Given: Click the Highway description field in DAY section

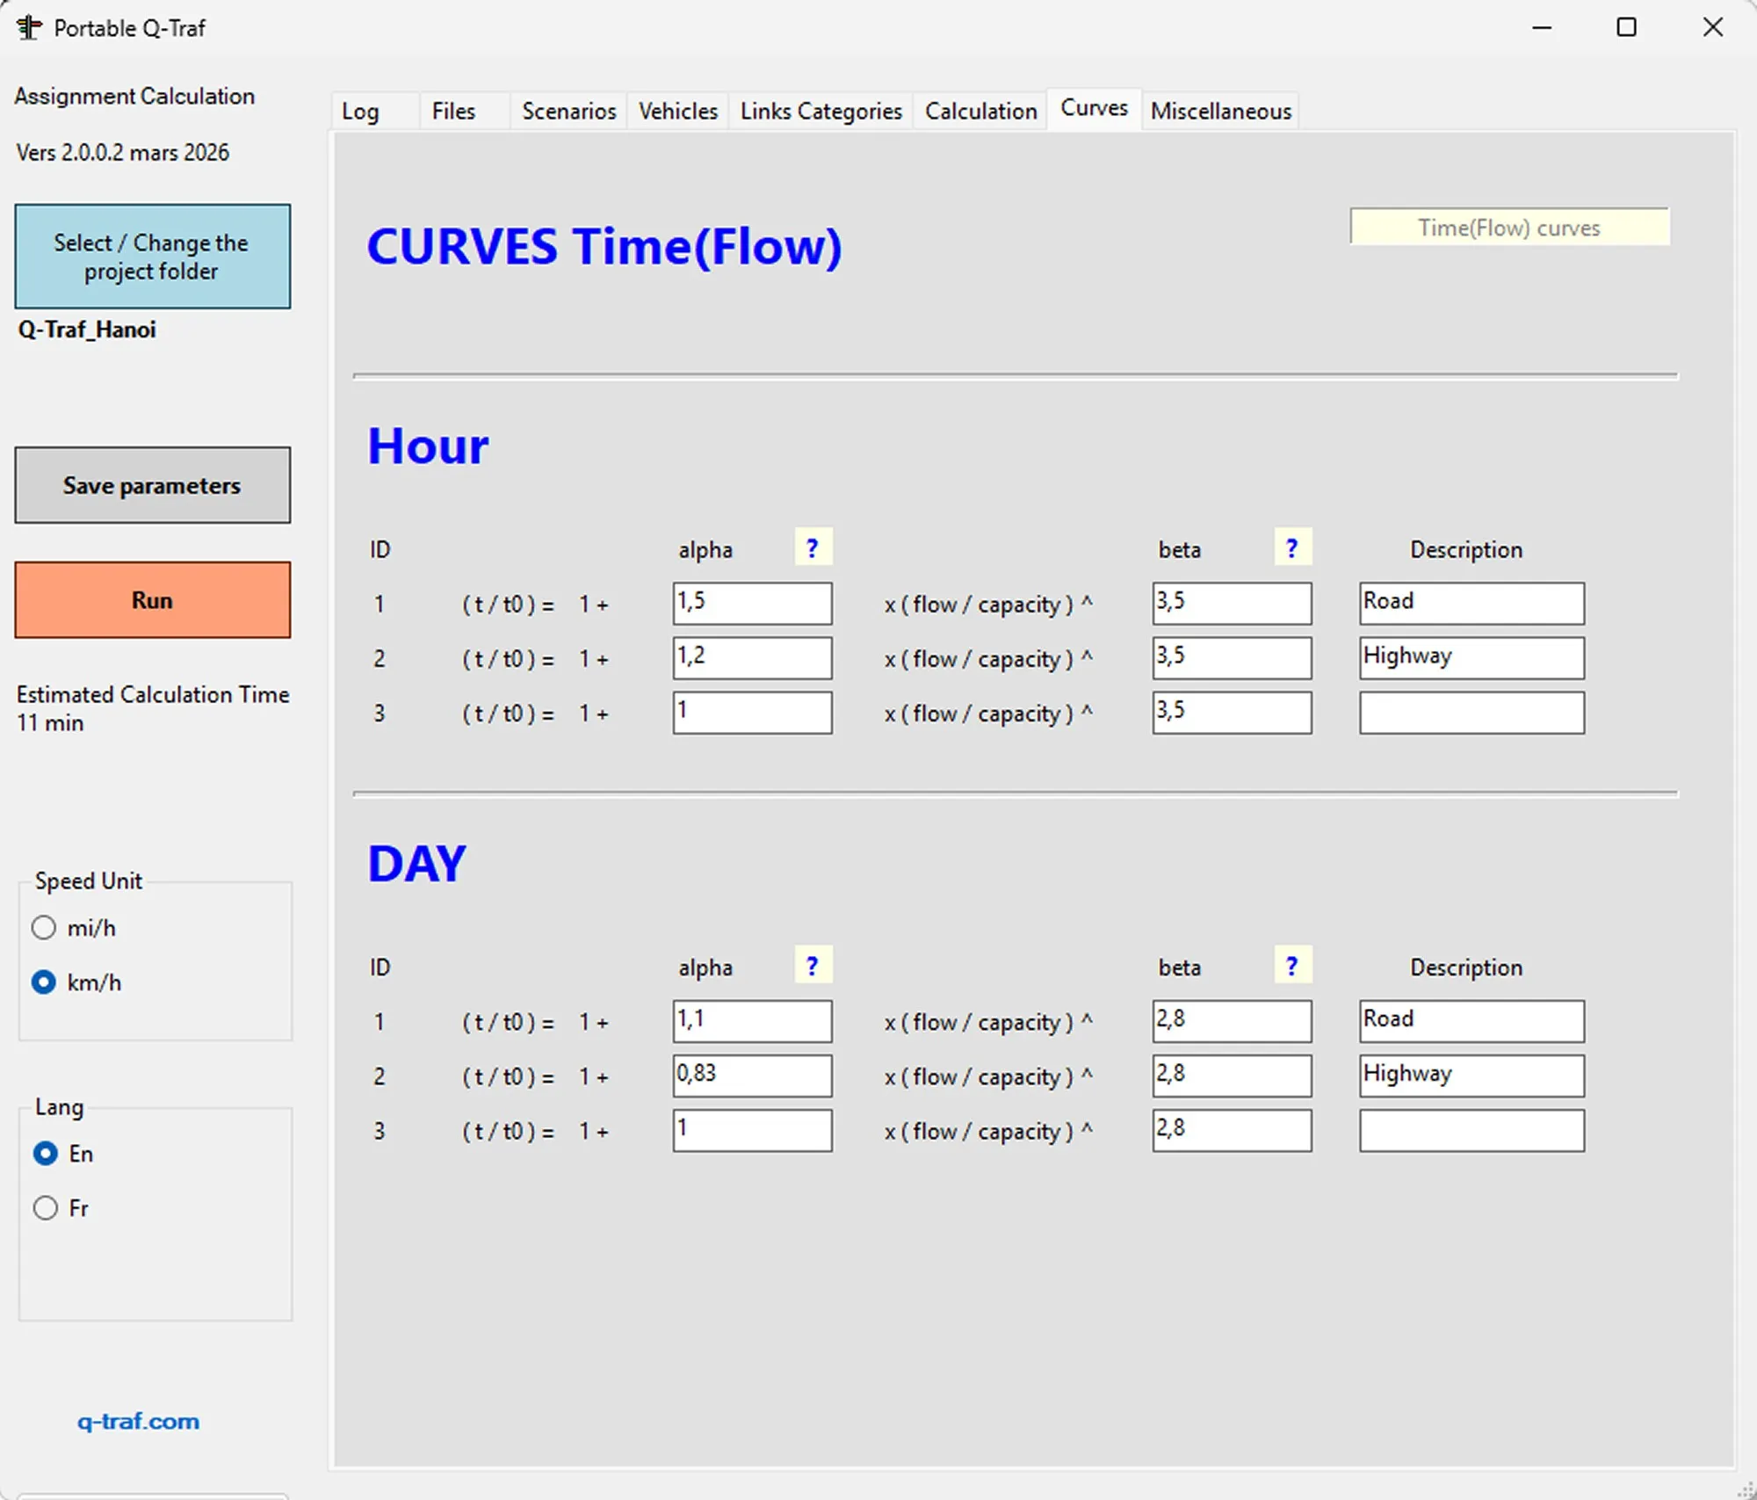Looking at the screenshot, I should [x=1471, y=1076].
